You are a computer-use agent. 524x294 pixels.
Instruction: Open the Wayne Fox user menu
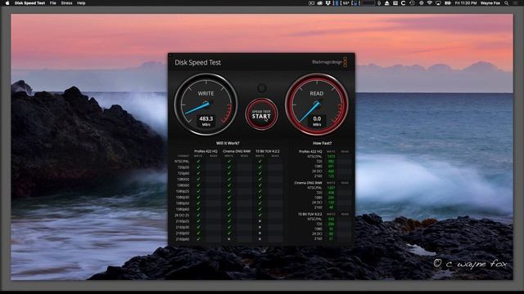(490, 3)
